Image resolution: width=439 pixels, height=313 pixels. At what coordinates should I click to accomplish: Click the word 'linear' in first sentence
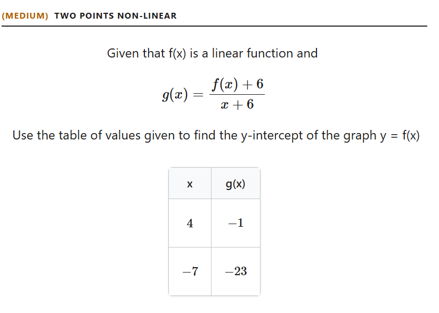[x=227, y=53]
